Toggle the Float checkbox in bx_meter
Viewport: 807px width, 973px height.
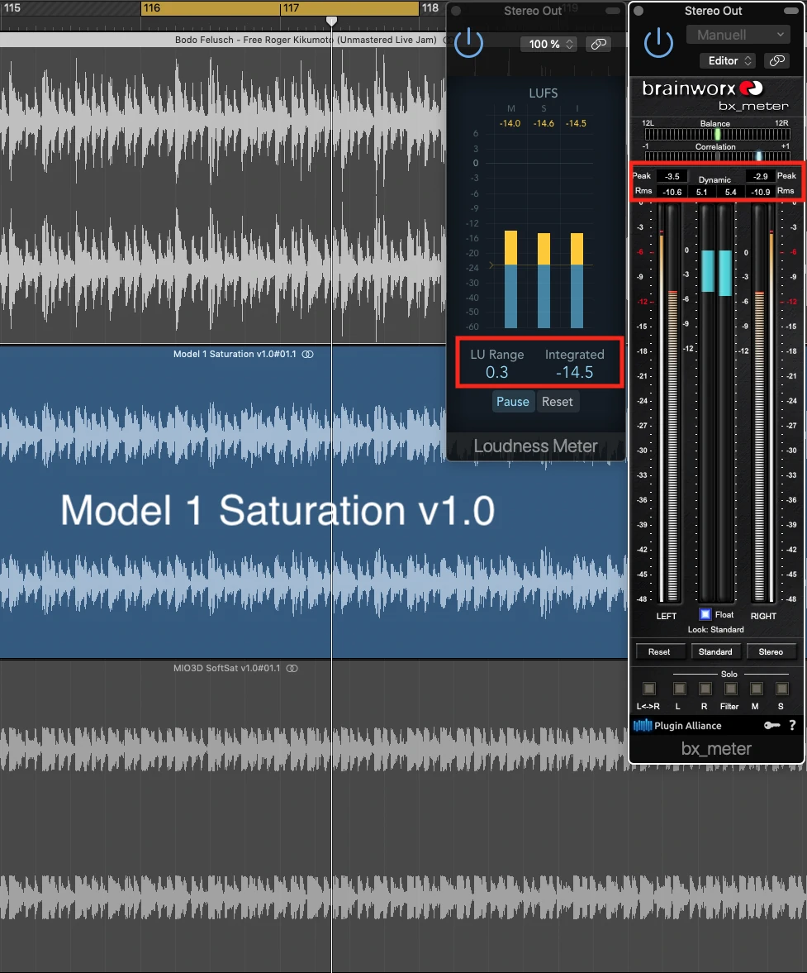tap(705, 614)
